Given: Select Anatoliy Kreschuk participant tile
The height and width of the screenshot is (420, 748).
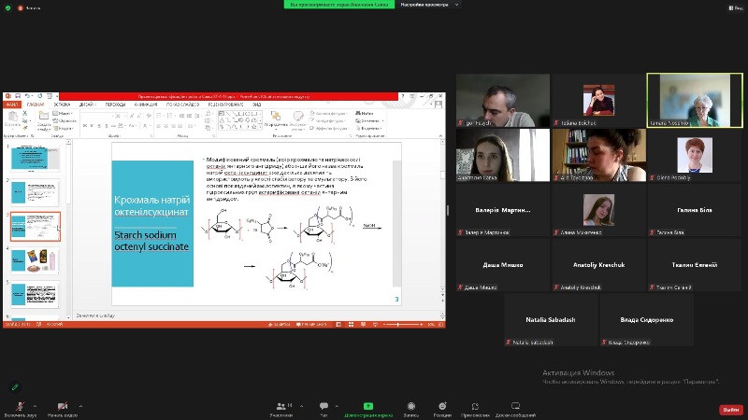Looking at the screenshot, I should point(598,265).
